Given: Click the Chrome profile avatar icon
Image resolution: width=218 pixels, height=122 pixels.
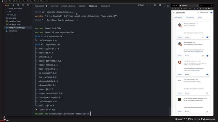Looking at the screenshot, I should 209,8.
